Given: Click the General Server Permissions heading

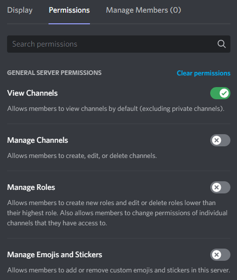Looking at the screenshot, I should [54, 73].
